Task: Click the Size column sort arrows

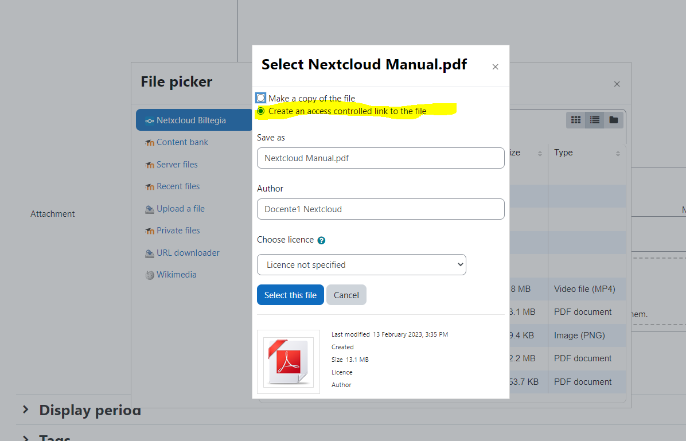Action: tap(540, 154)
